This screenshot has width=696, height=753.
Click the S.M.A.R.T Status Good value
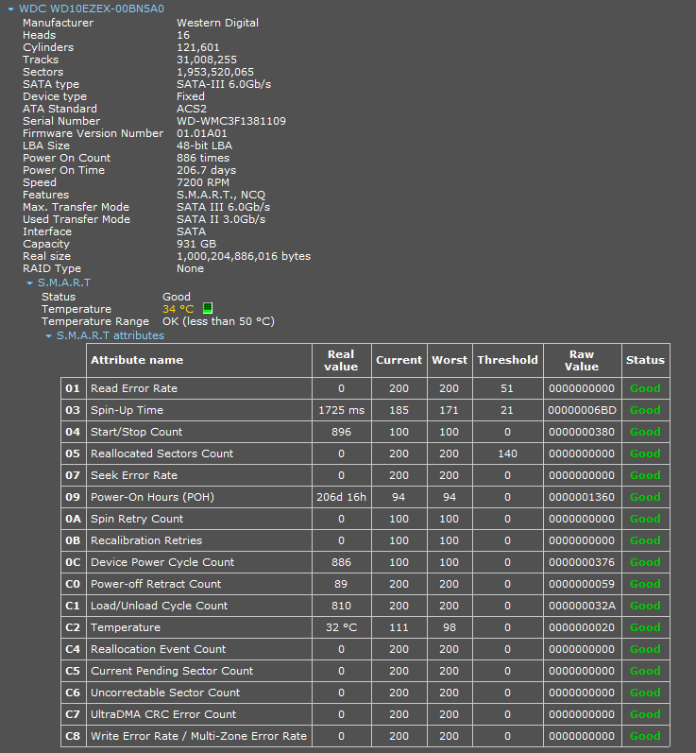click(x=177, y=297)
